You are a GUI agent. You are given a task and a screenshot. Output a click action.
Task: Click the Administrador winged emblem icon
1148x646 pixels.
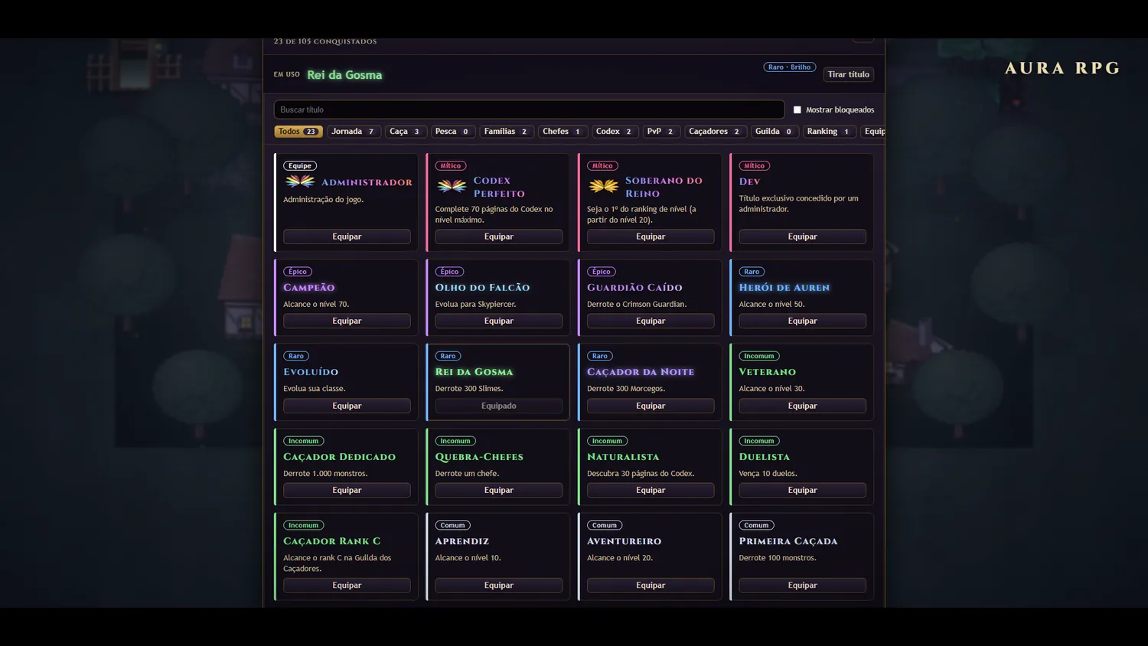point(300,181)
